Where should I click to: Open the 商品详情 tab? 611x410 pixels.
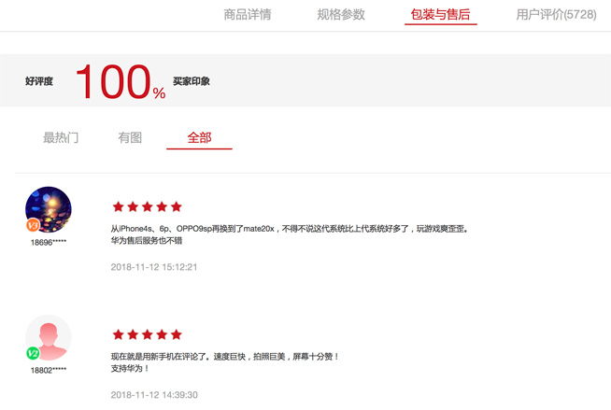click(x=248, y=15)
